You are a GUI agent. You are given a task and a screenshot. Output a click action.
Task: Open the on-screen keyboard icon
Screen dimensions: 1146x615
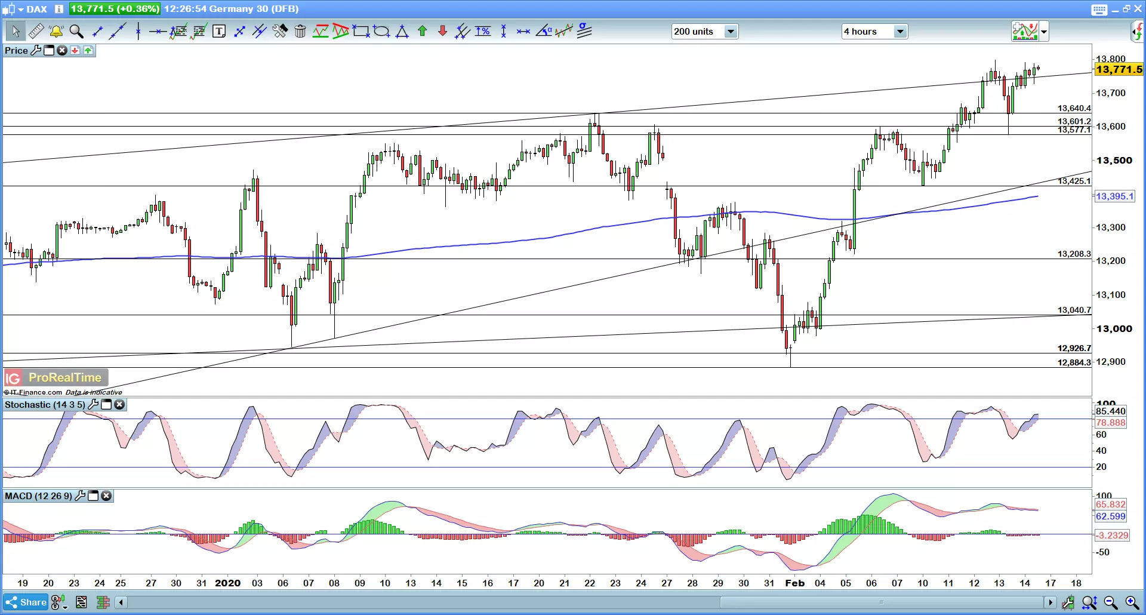(1099, 9)
